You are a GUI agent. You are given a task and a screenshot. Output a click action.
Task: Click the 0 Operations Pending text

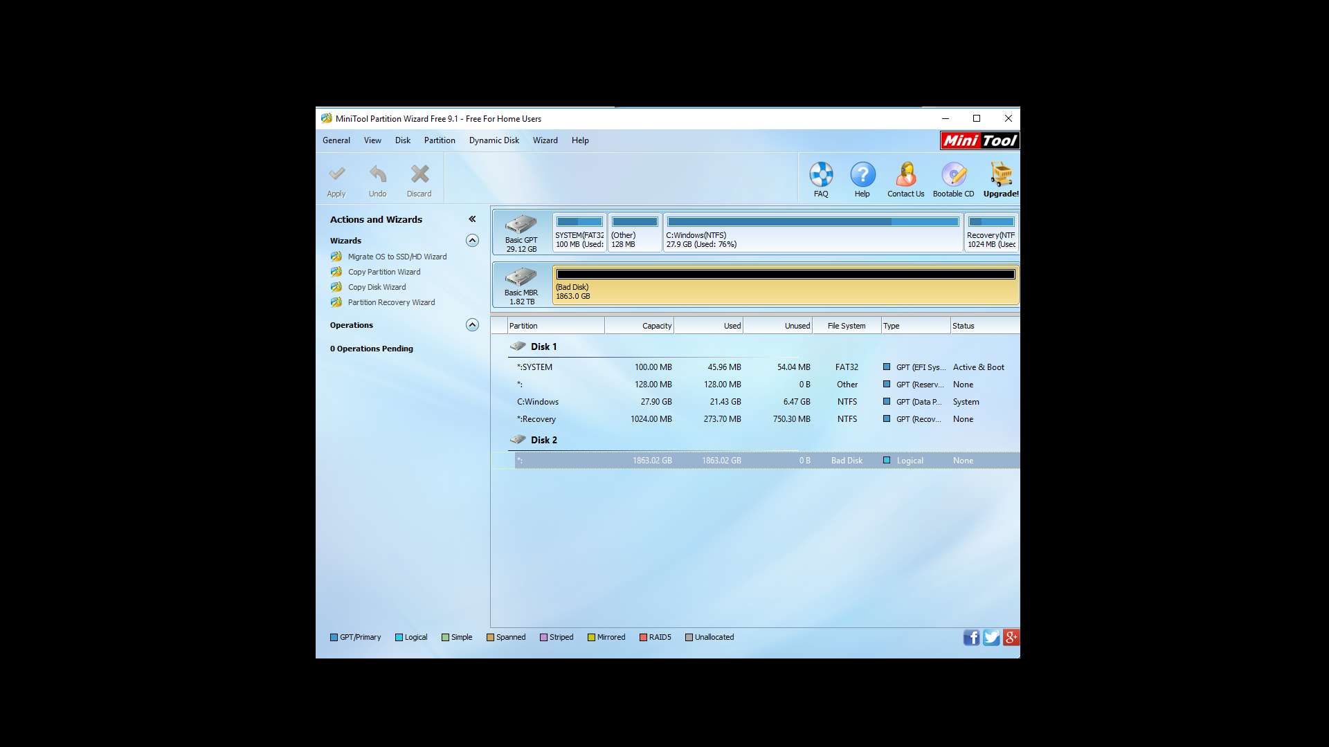[371, 349]
